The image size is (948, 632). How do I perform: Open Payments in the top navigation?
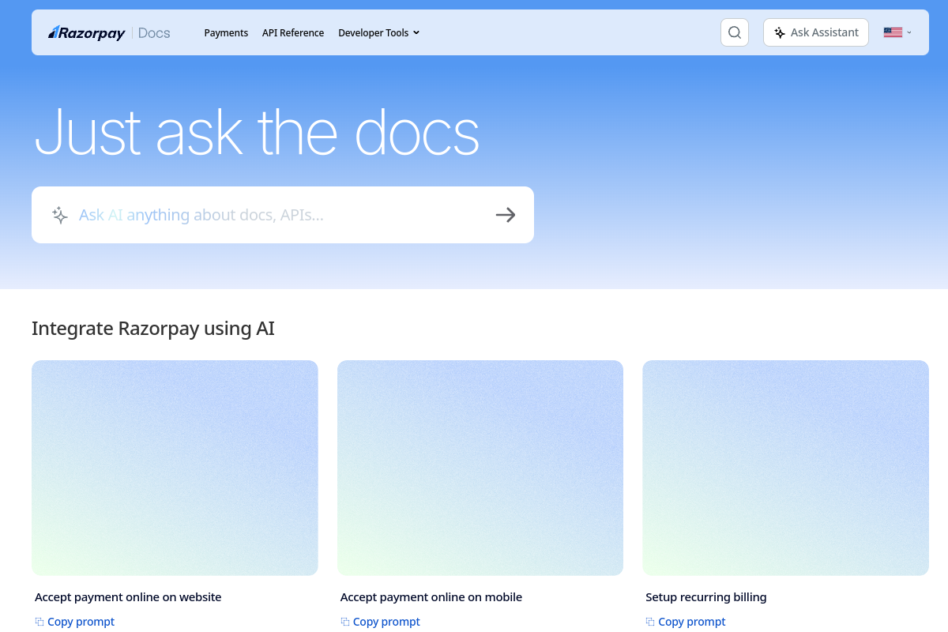click(x=226, y=32)
